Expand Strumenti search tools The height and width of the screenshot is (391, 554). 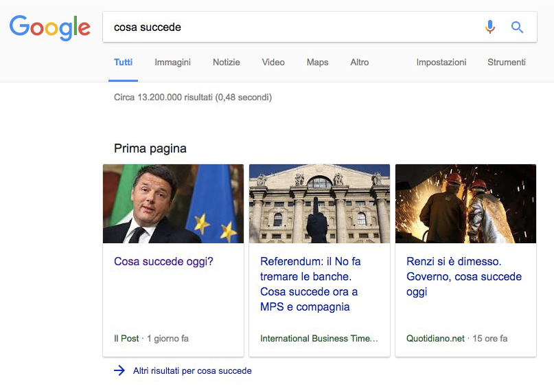coord(507,62)
